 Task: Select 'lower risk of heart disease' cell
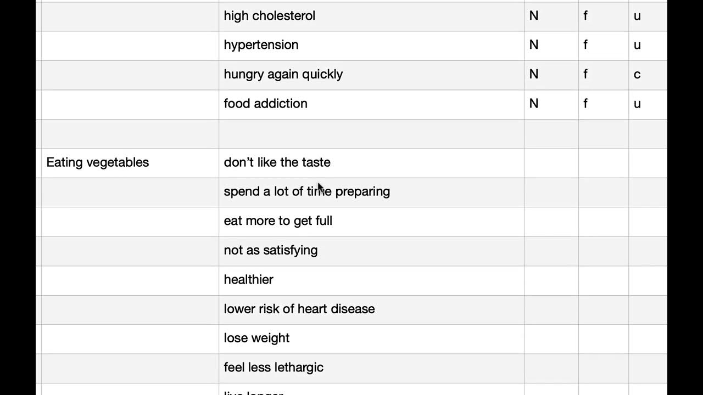click(x=299, y=309)
